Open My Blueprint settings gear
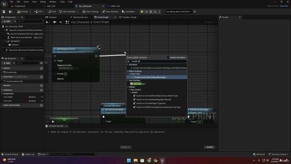The image size is (291, 164). (41, 63)
